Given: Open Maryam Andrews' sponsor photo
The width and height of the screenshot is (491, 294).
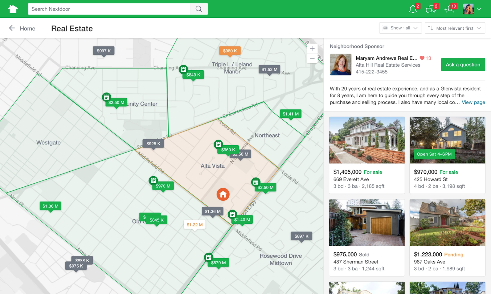Looking at the screenshot, I should (x=341, y=65).
